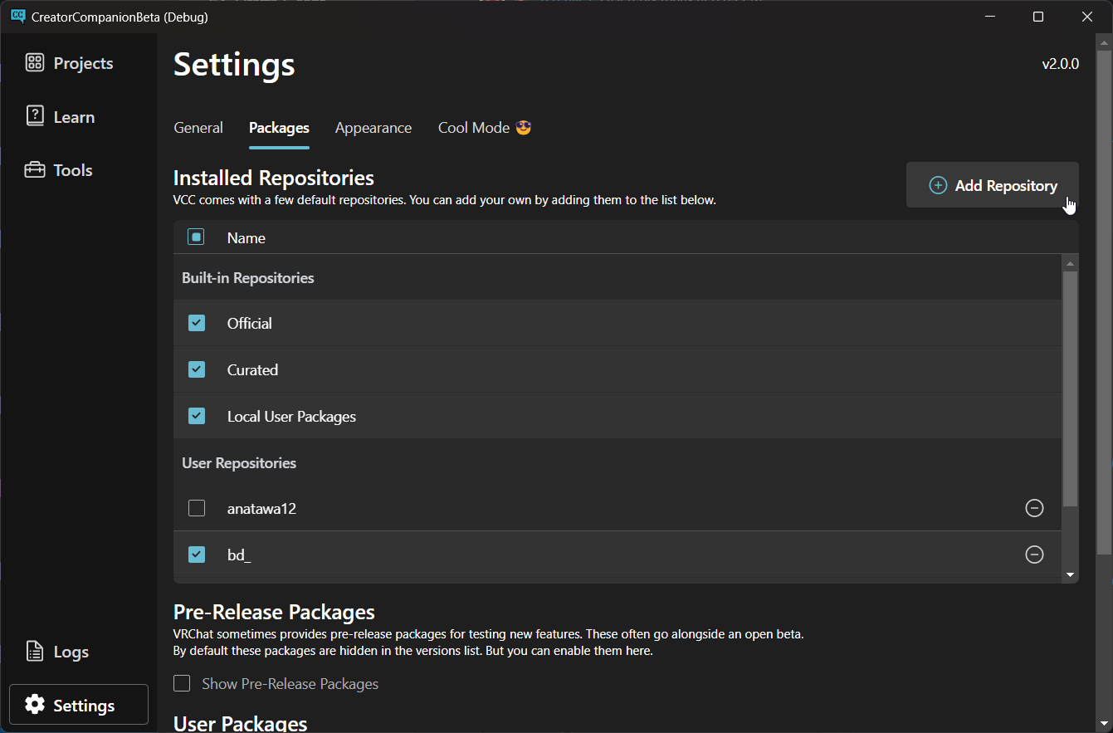Click the plus icon inside Add Repository
This screenshot has height=733, width=1113.
coord(938,185)
